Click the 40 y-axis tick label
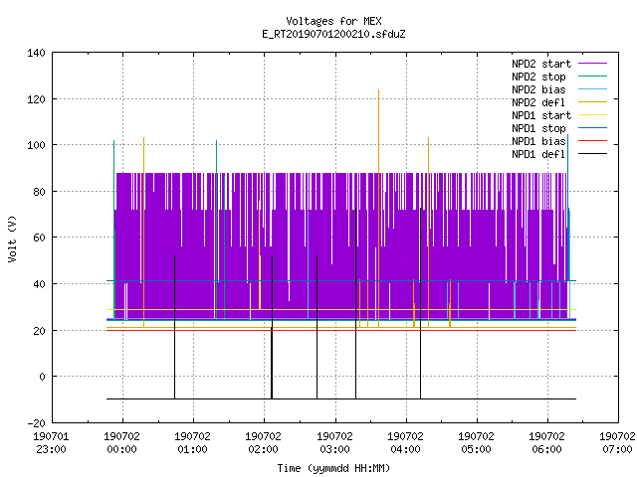This screenshot has width=637, height=477. [39, 284]
